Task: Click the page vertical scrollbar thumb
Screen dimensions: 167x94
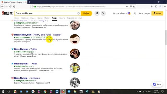Action: 166,38
